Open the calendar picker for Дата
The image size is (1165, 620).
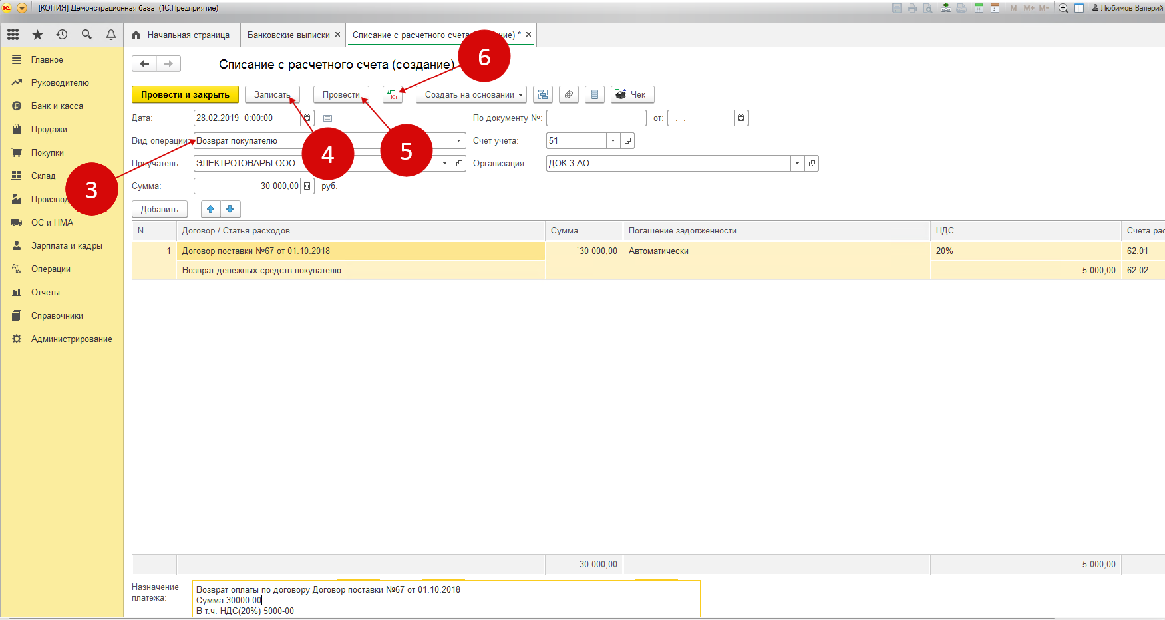tap(307, 118)
